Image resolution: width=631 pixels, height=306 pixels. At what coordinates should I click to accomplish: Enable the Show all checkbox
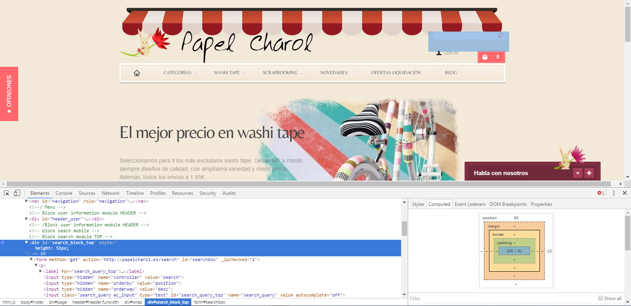(x=600, y=298)
